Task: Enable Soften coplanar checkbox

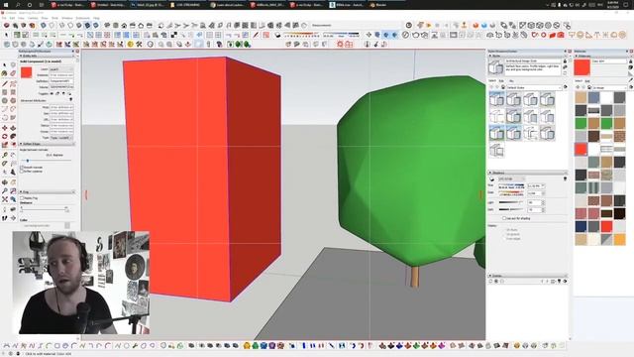Action: 22,172
